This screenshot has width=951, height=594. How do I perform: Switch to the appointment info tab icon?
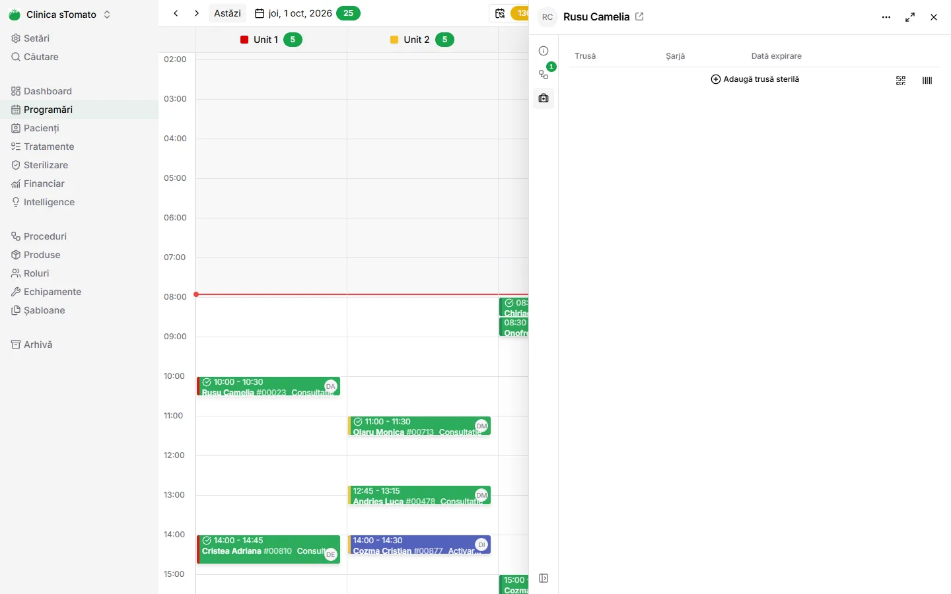(544, 51)
